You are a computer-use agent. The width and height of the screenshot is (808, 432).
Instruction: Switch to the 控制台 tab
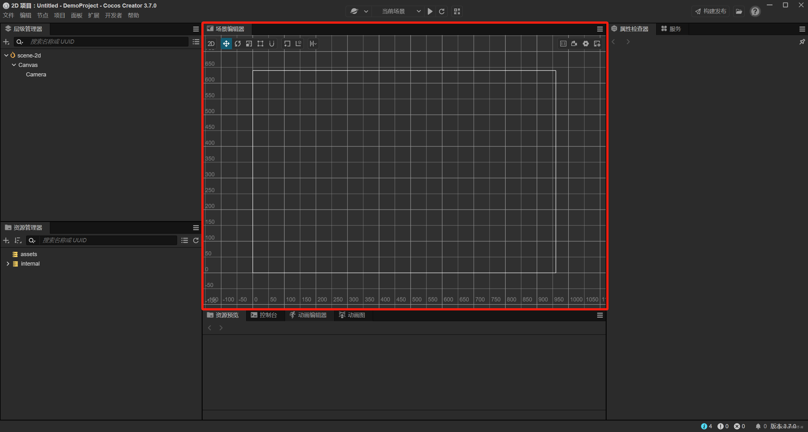click(264, 315)
